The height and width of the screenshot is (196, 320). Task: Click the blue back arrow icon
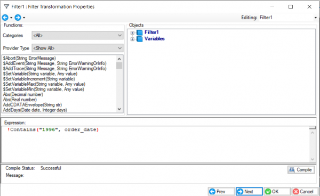(x=5, y=18)
